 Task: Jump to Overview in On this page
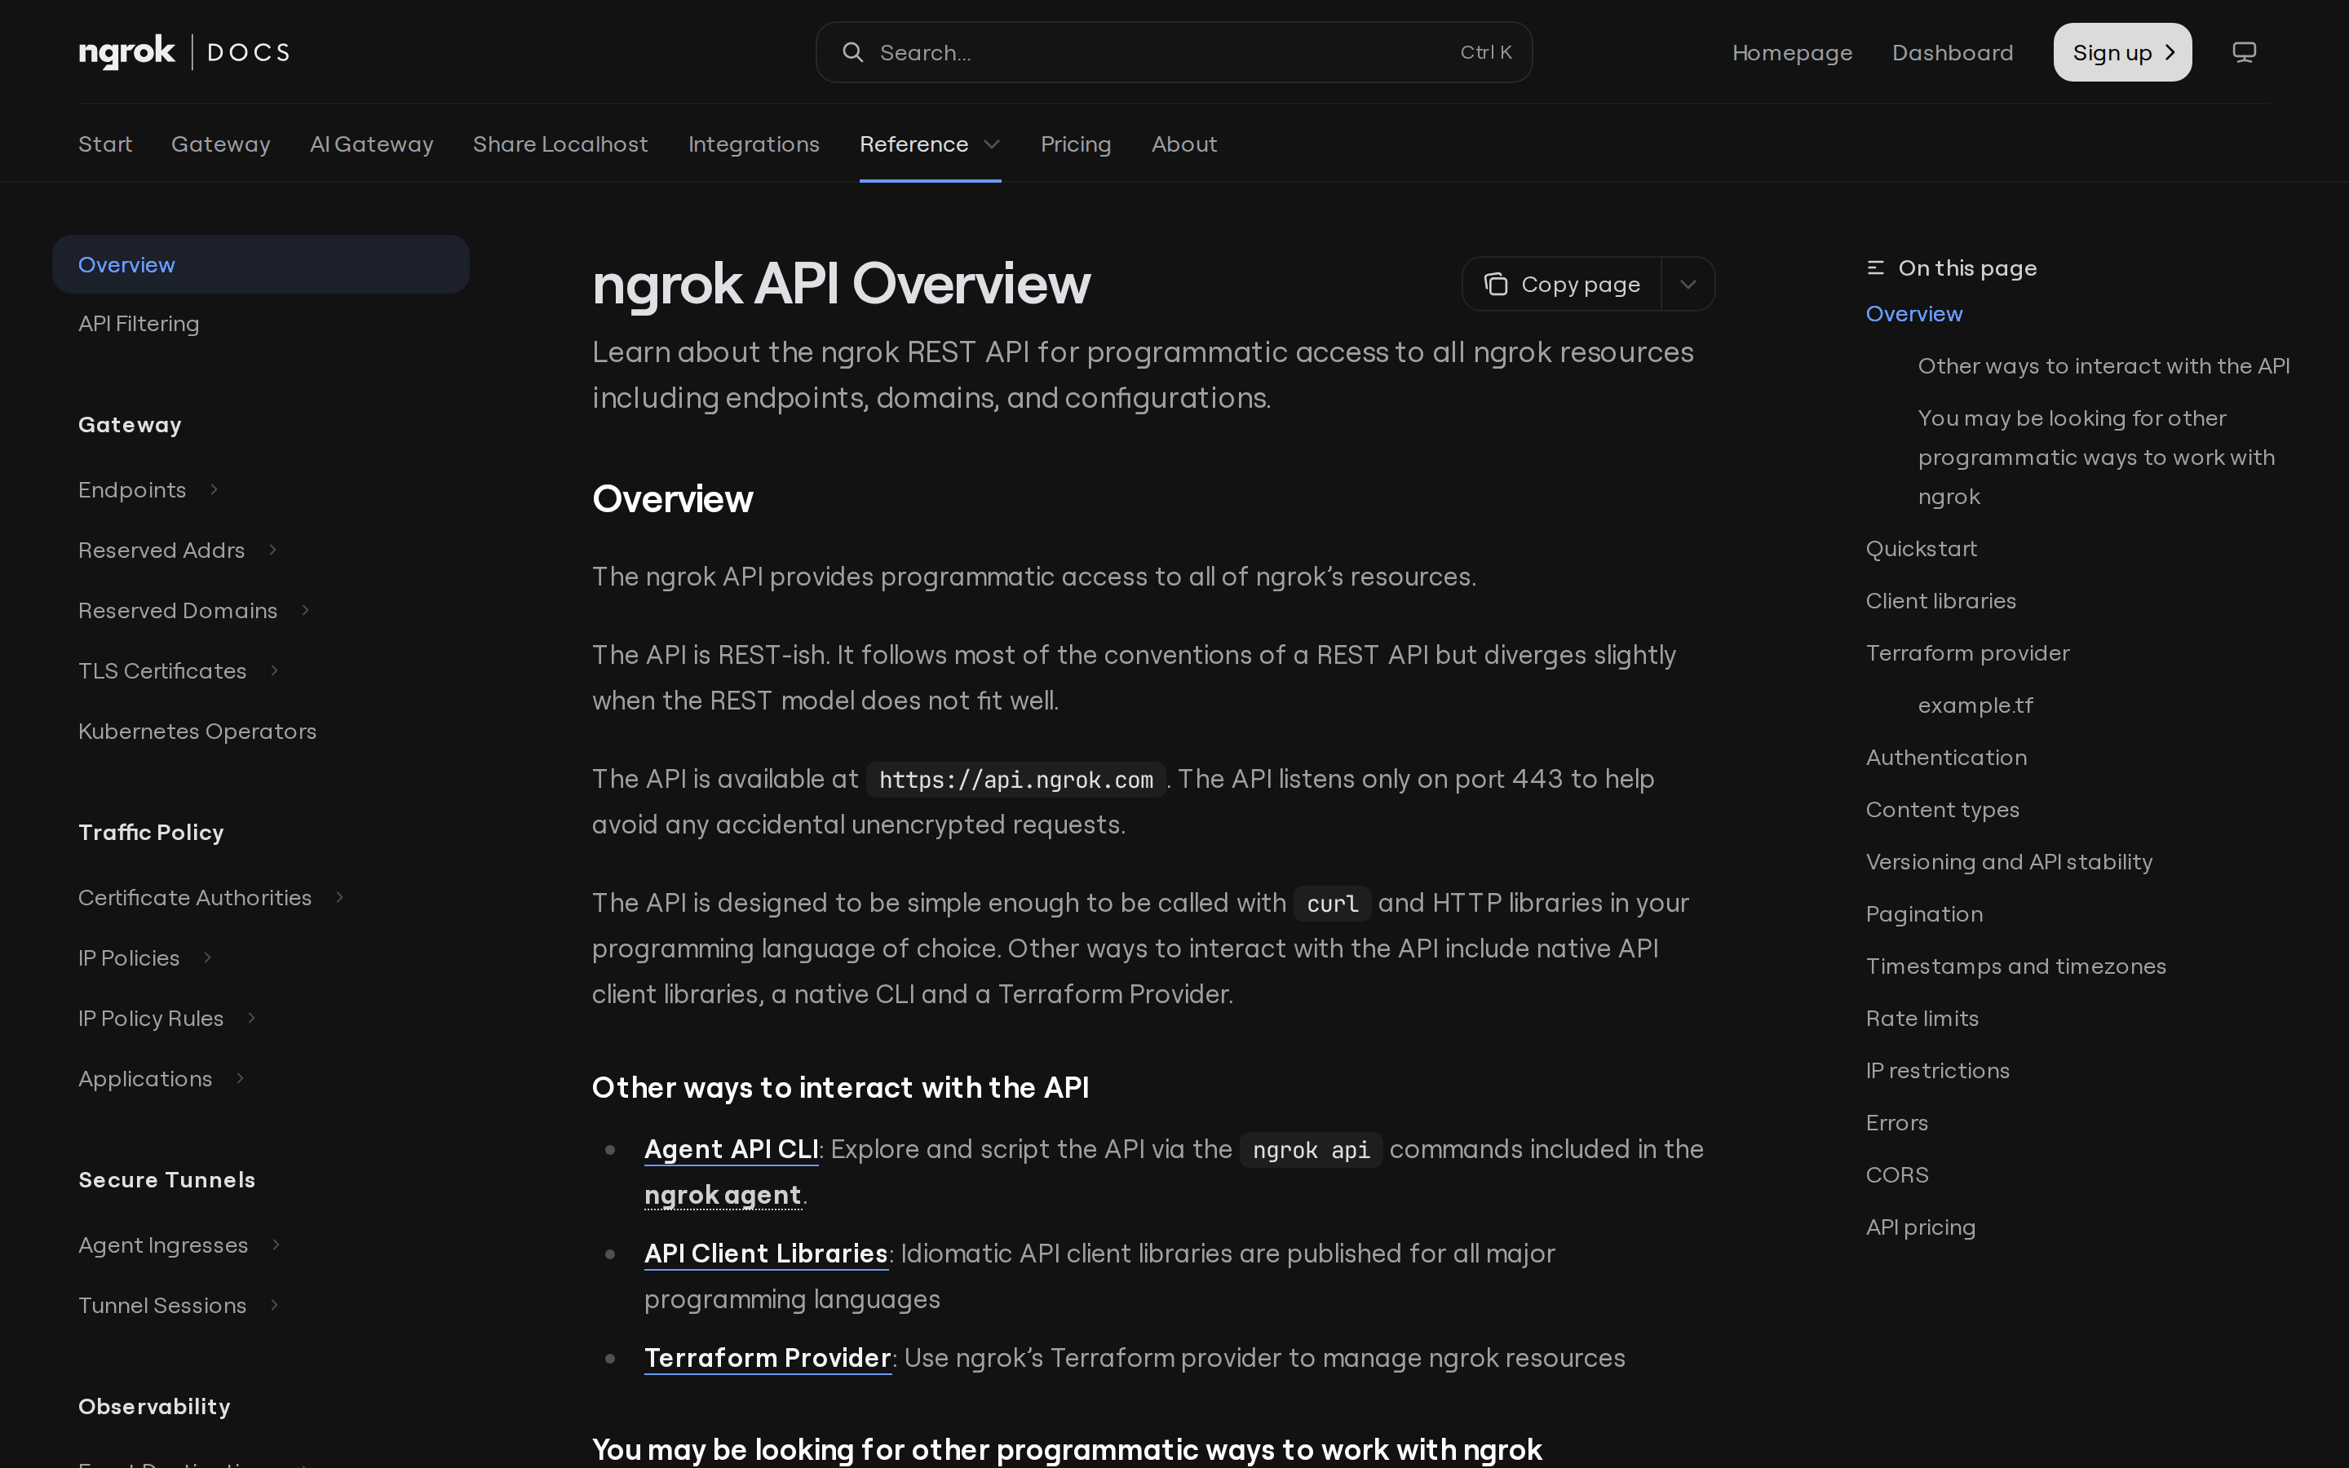pyautogui.click(x=1913, y=315)
